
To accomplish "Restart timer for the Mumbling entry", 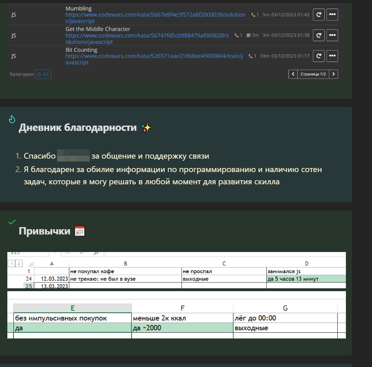I will point(319,15).
